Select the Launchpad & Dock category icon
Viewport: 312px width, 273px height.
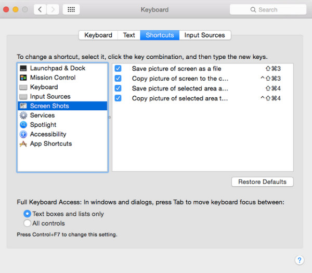pyautogui.click(x=23, y=69)
